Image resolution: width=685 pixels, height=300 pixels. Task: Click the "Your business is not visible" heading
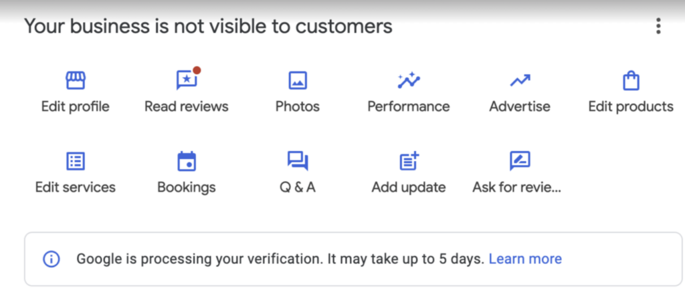coord(208,26)
